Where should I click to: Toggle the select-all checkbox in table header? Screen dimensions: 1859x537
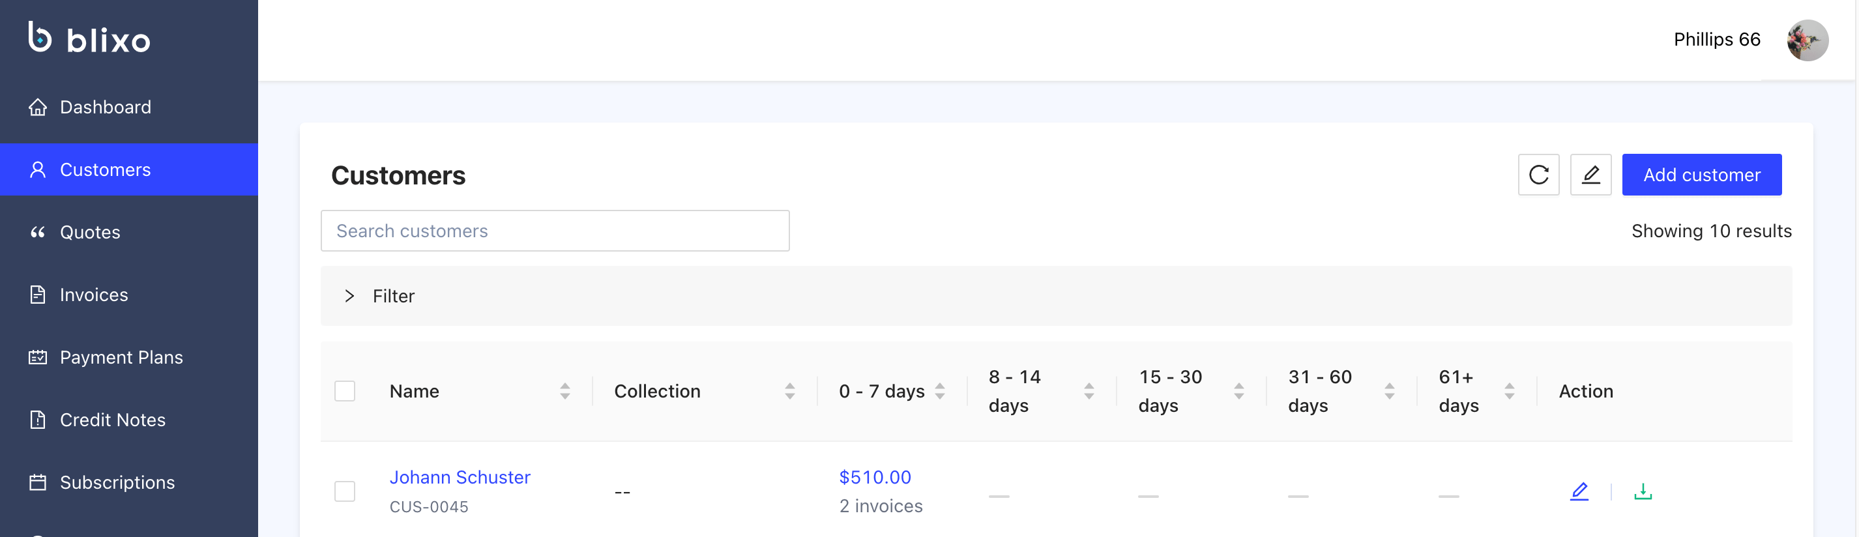(x=345, y=391)
